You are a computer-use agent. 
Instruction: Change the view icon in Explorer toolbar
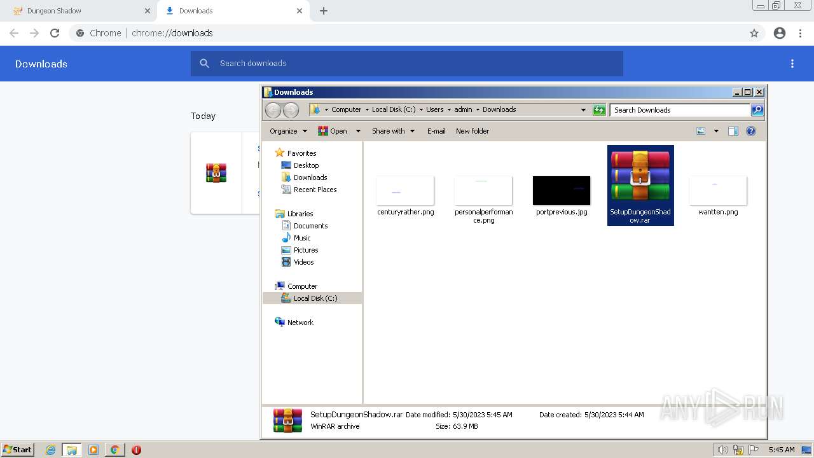pos(701,131)
